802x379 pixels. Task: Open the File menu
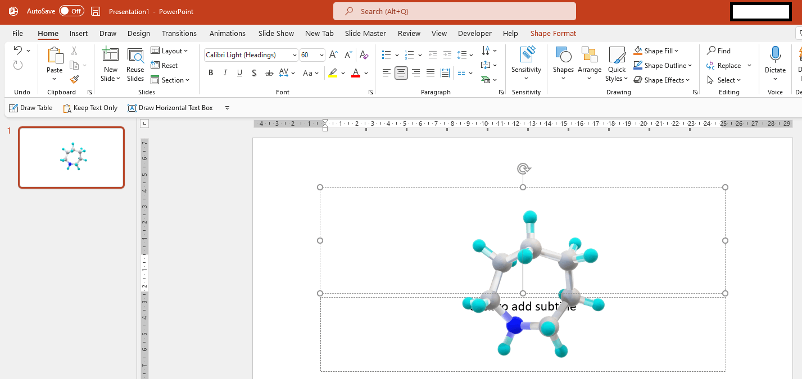point(17,33)
